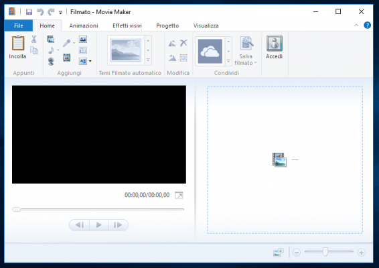
Task: Click rotate left icon in Modifica
Action: coord(172,44)
